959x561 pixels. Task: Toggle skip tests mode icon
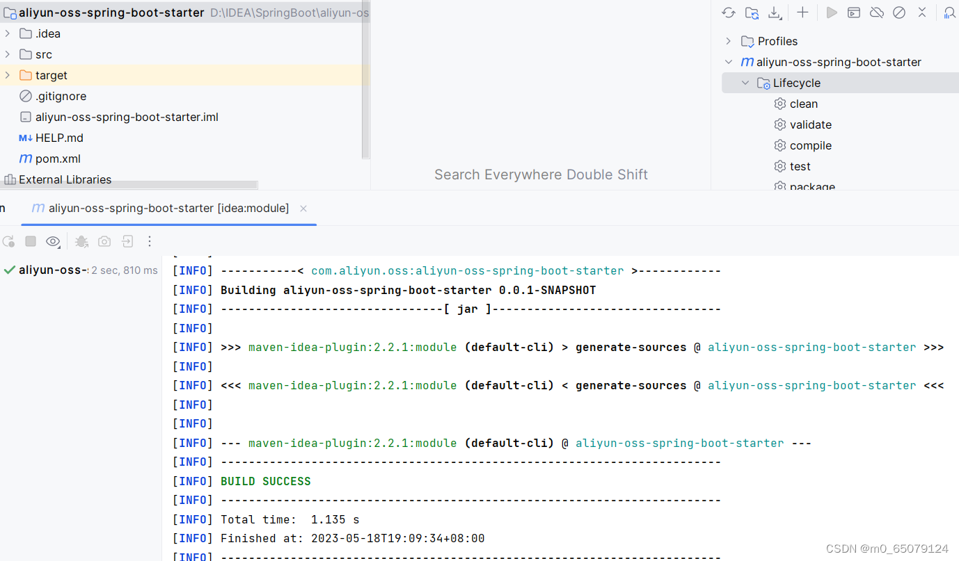click(899, 13)
